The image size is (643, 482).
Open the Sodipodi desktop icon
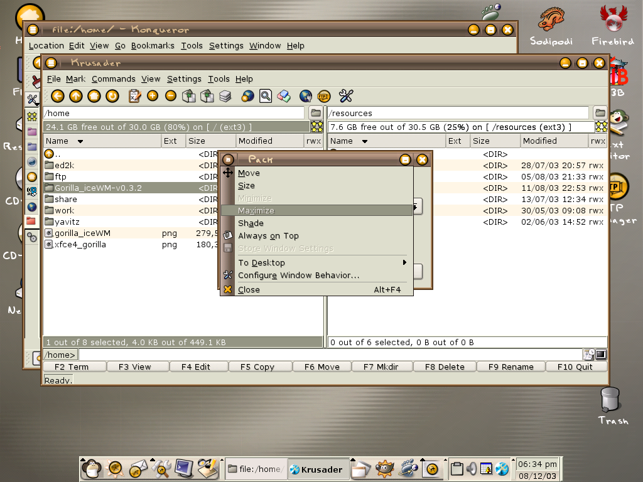pos(551,24)
